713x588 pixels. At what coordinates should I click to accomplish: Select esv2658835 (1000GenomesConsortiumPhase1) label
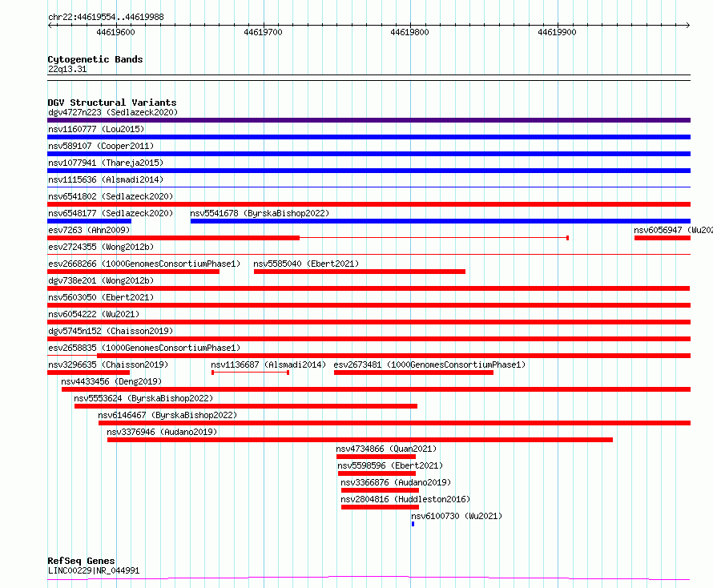pyautogui.click(x=144, y=348)
